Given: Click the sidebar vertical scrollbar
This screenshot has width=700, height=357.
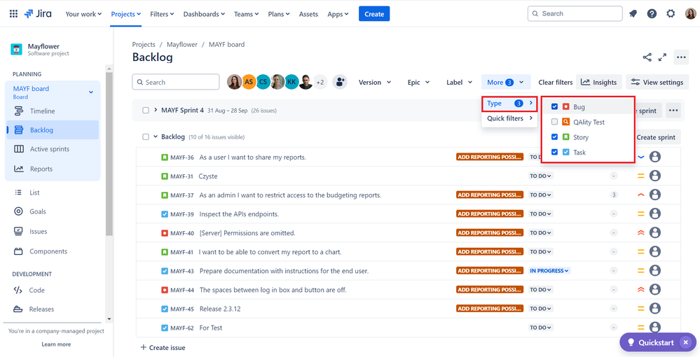Looking at the screenshot, I should [109, 153].
